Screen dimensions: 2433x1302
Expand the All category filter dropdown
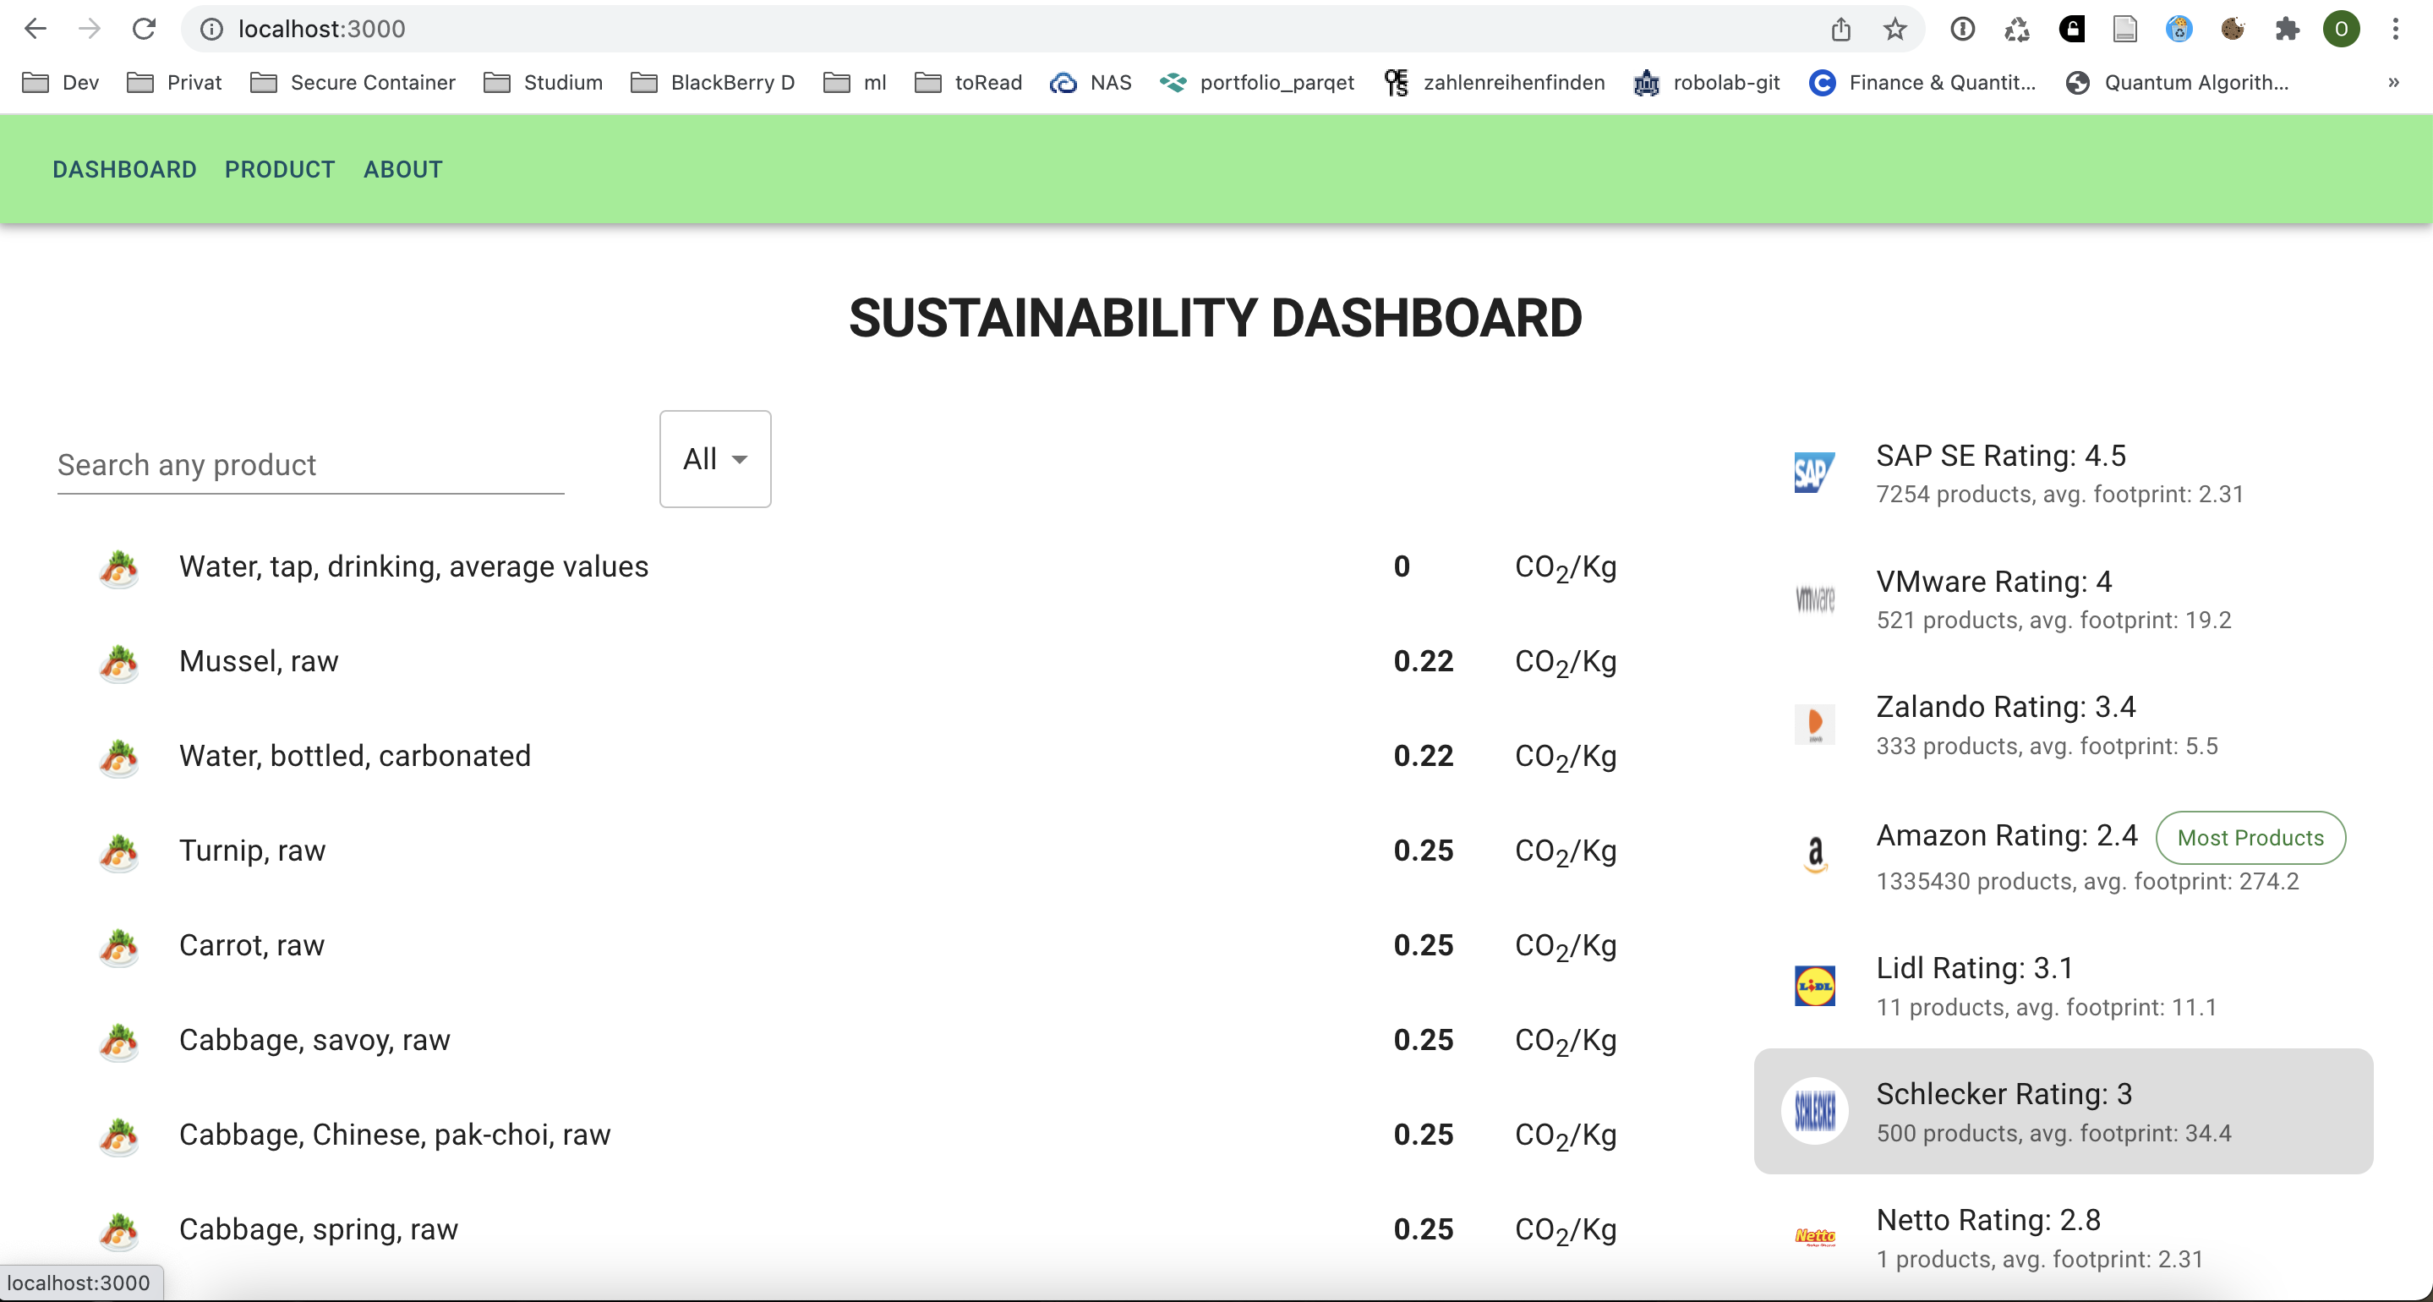tap(715, 459)
